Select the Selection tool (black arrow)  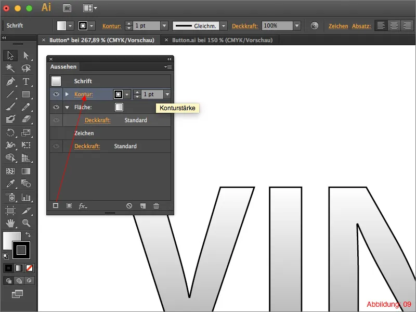click(10, 56)
